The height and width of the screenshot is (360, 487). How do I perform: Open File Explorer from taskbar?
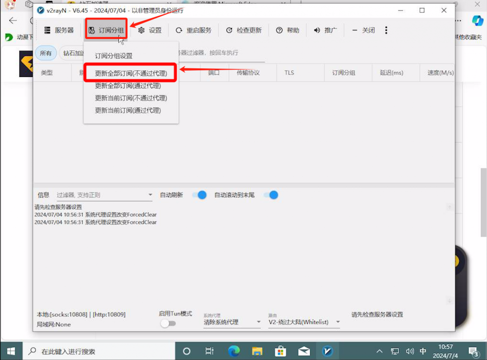(x=257, y=351)
